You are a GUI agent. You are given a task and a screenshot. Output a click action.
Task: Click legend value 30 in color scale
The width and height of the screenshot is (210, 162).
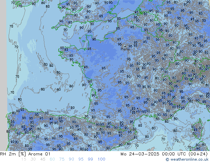(33, 159)
